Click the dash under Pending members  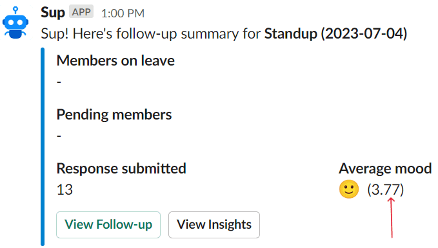59,136
